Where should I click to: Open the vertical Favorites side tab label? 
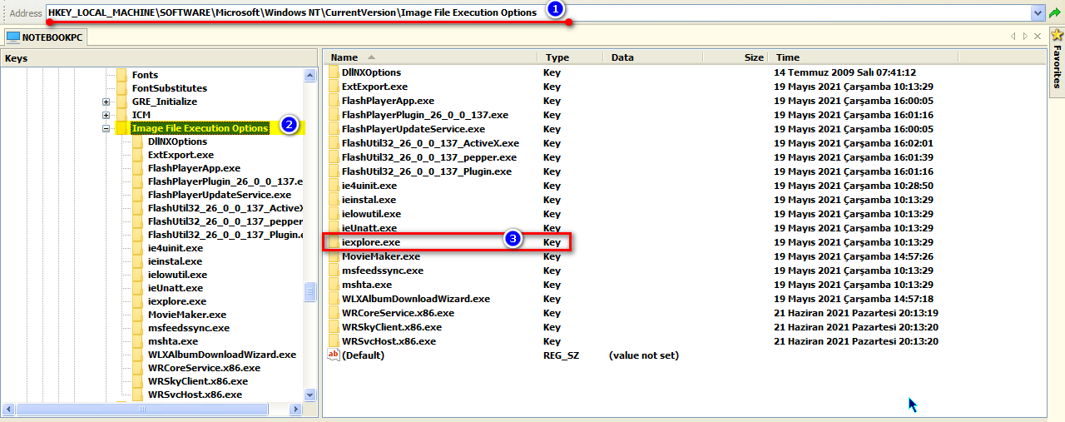coord(1057,67)
